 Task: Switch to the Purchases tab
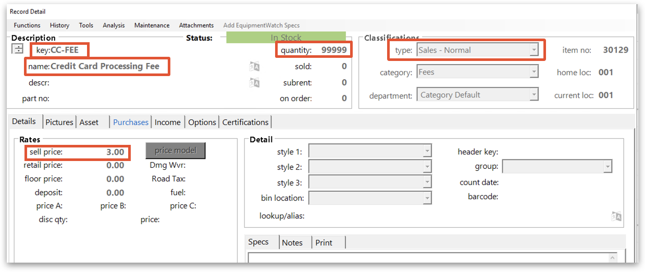(131, 122)
